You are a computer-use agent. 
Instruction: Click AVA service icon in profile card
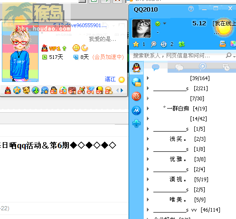pyautogui.click(x=72, y=90)
